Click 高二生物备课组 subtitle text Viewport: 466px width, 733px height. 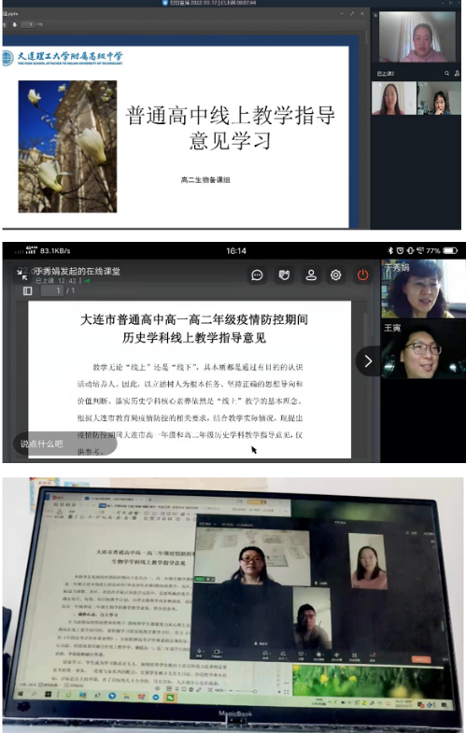[x=205, y=179]
